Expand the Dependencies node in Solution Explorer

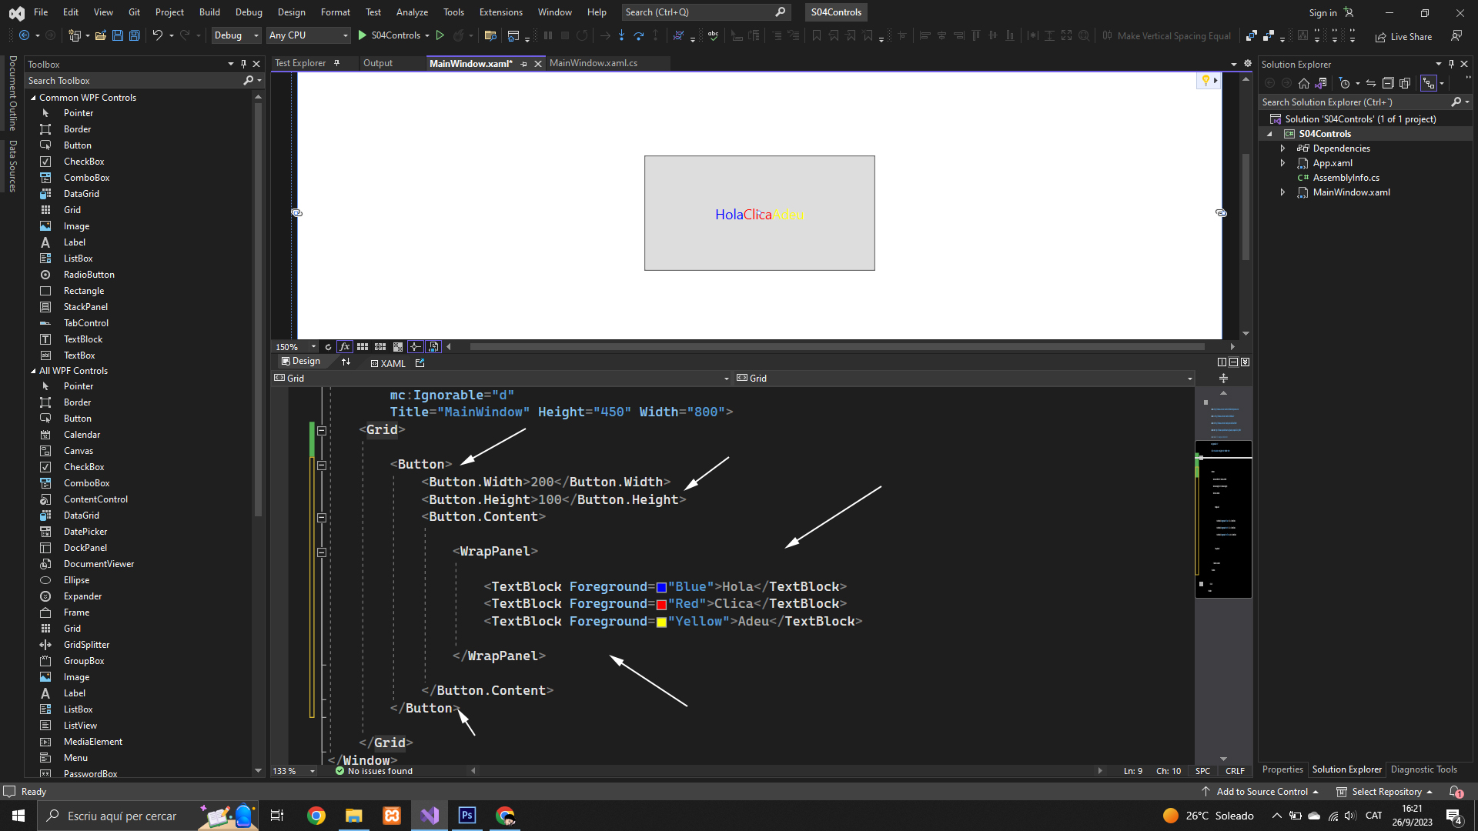1282,149
